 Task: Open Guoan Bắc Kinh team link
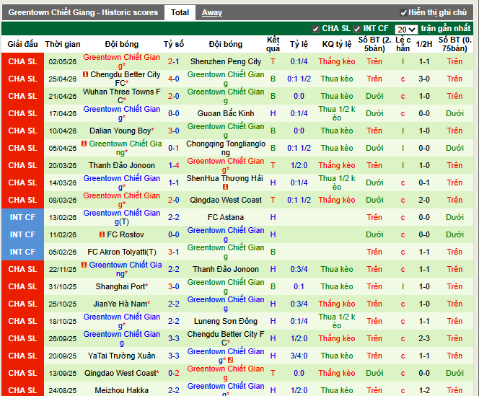(226, 113)
